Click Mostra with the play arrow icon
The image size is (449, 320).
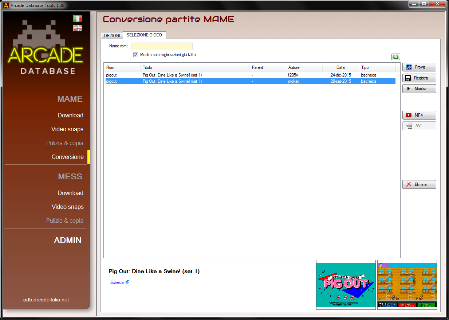coord(419,89)
